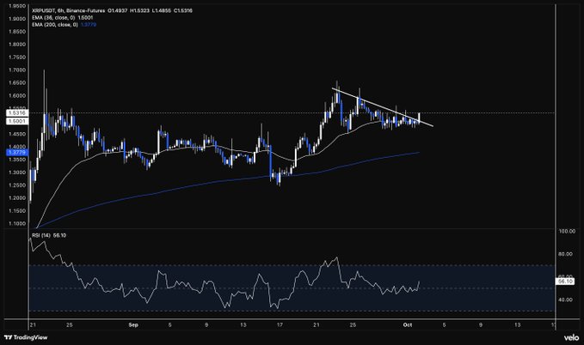Click the 1.5001 EMA price label on axis

coord(16,121)
